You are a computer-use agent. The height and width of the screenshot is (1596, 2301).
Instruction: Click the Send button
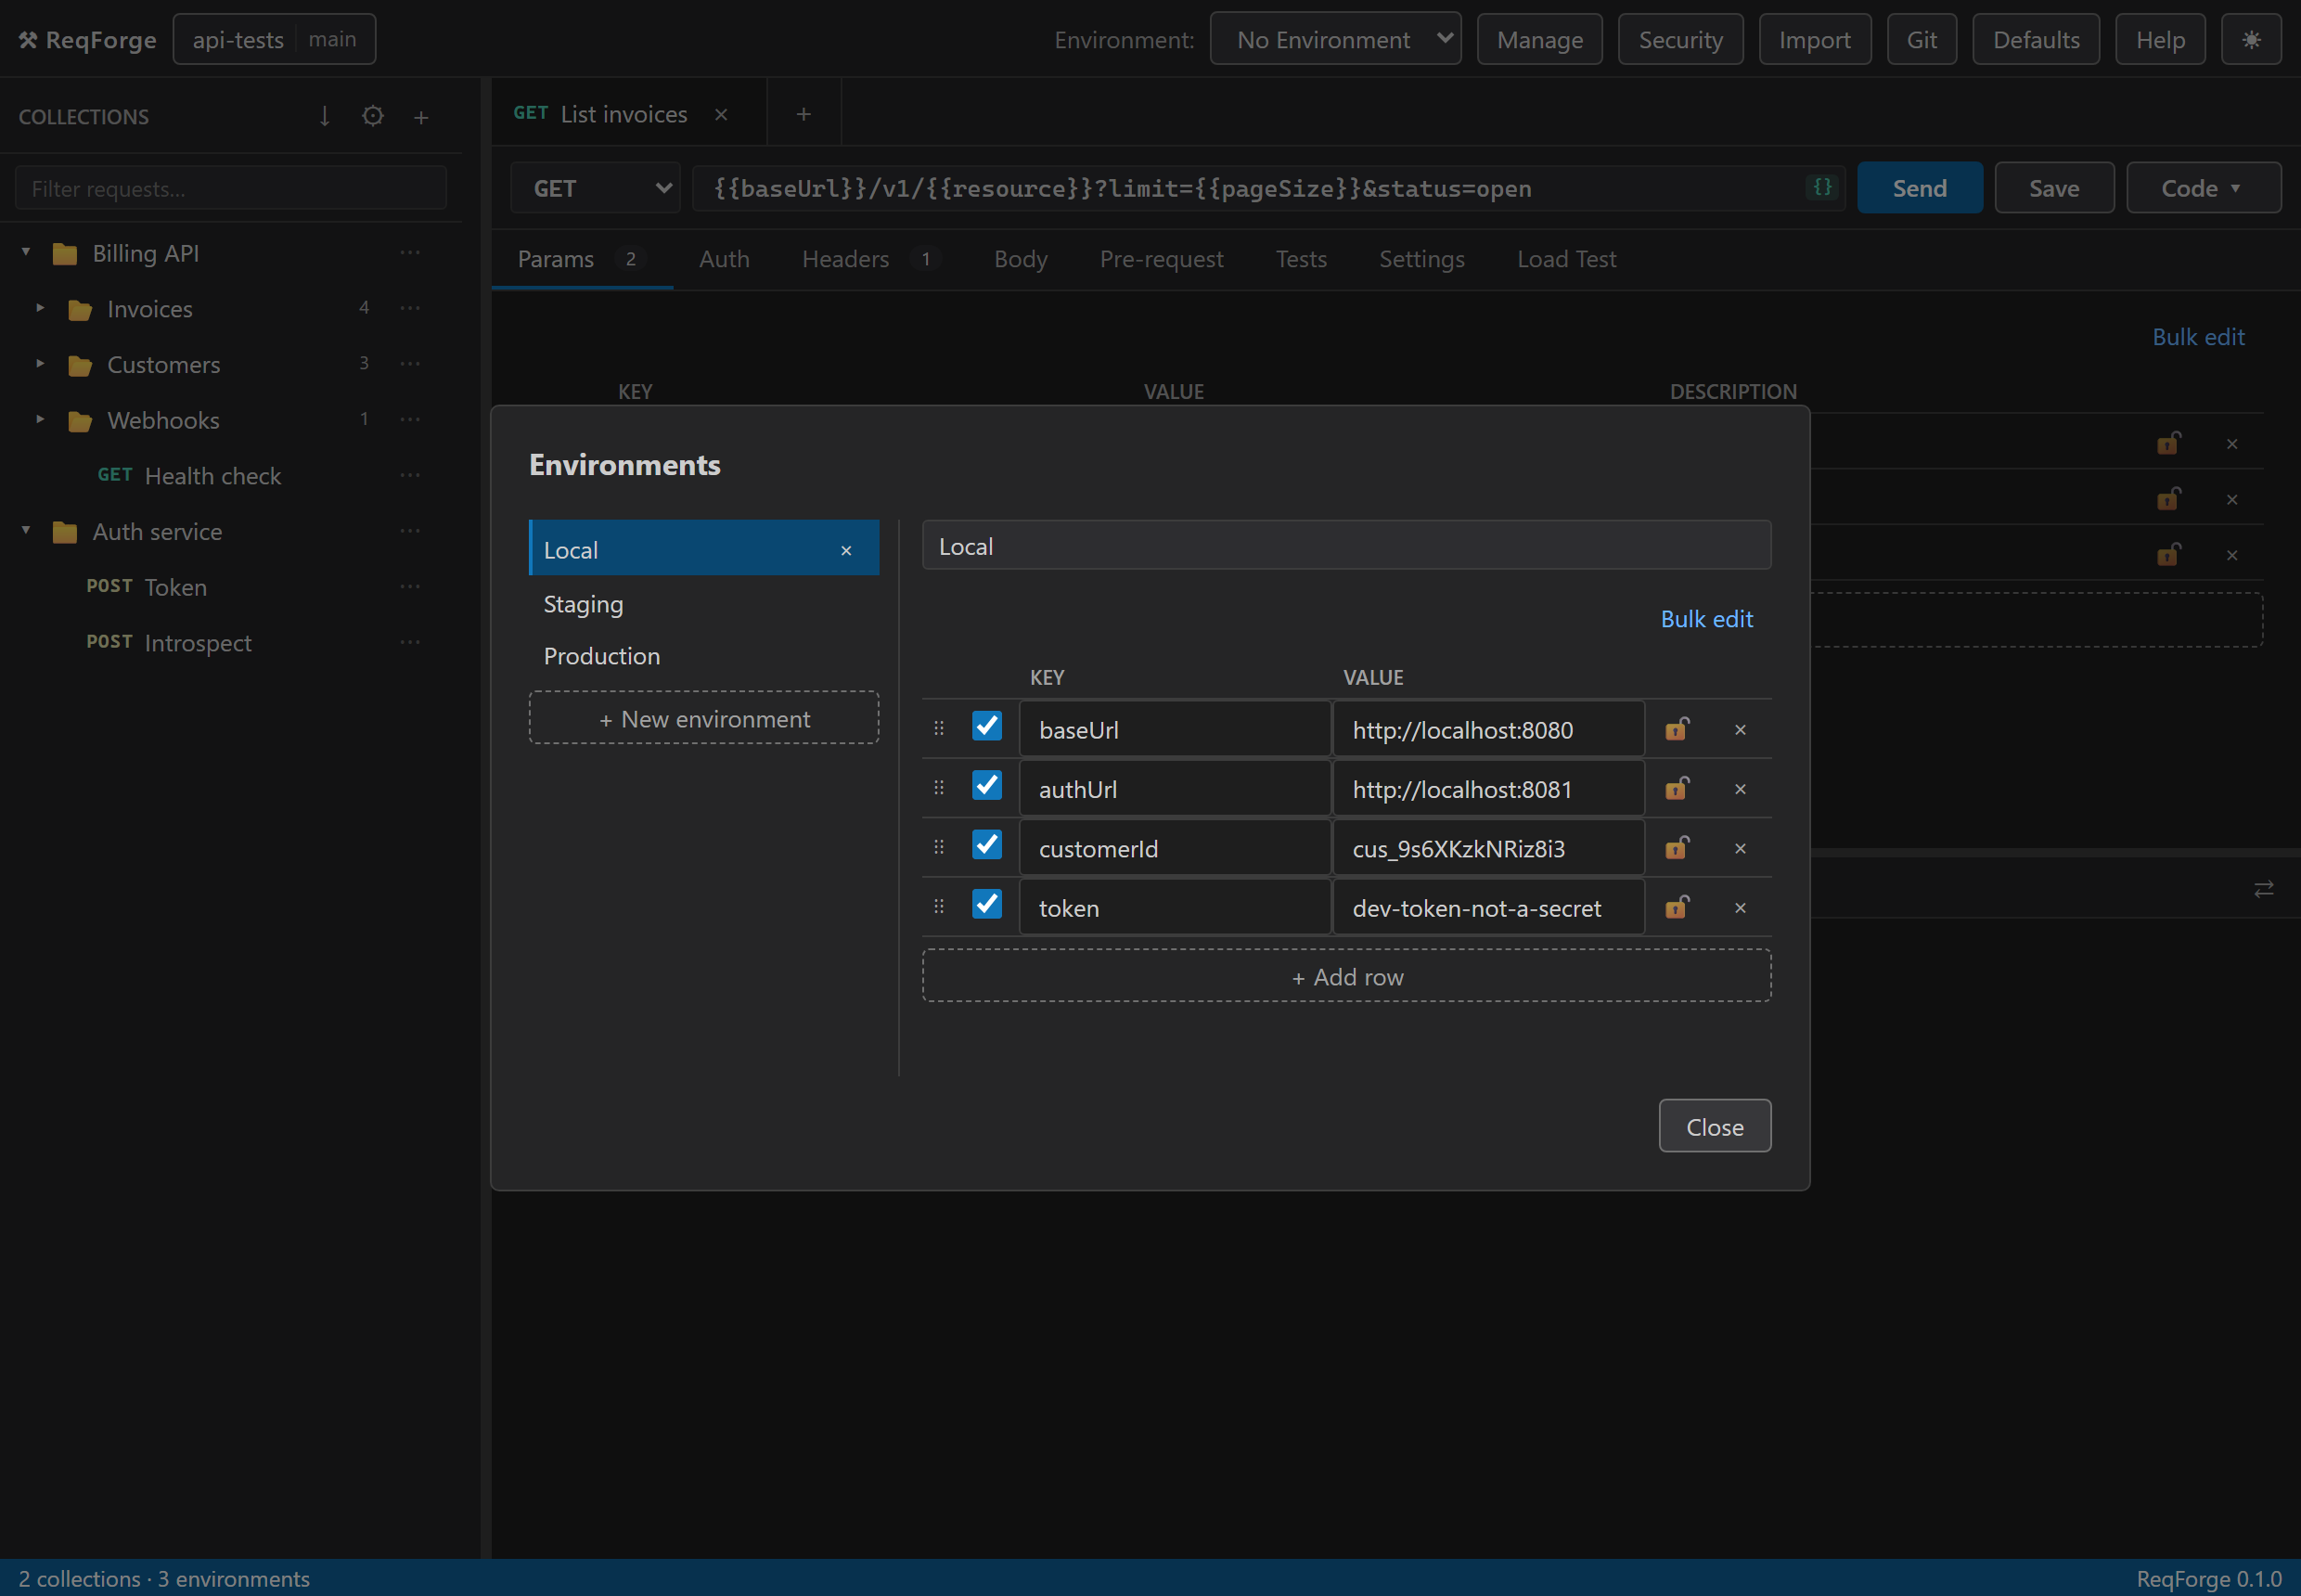[x=1919, y=188]
